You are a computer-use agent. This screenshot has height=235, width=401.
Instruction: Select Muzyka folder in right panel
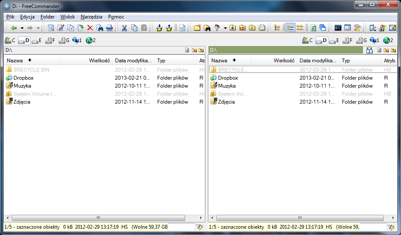point(226,85)
